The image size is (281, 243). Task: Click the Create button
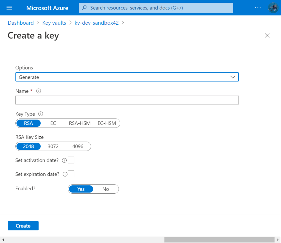[23, 225]
